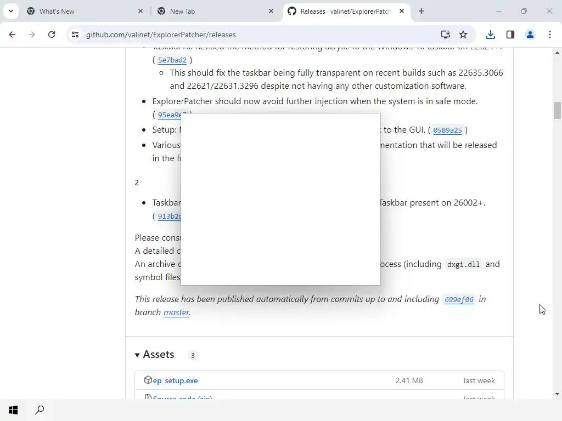Download ep_setup.exe asset
The image size is (562, 421).
tap(175, 380)
